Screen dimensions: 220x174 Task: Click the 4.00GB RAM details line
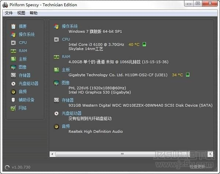(118, 62)
